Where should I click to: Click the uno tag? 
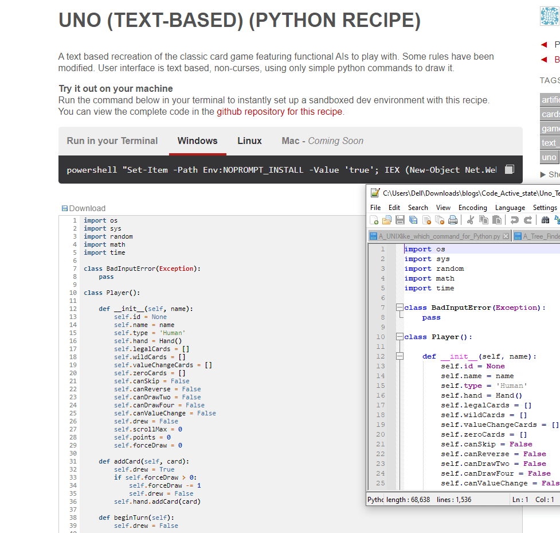tap(549, 157)
